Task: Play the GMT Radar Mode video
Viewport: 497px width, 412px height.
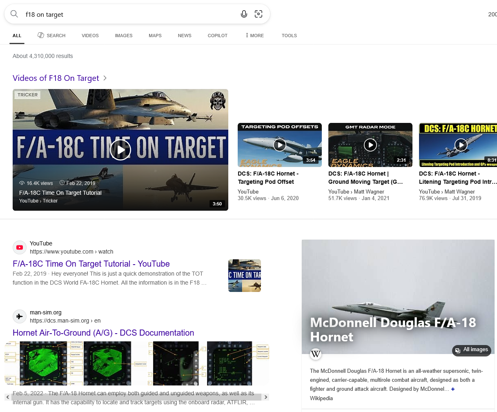Action: pyautogui.click(x=370, y=145)
